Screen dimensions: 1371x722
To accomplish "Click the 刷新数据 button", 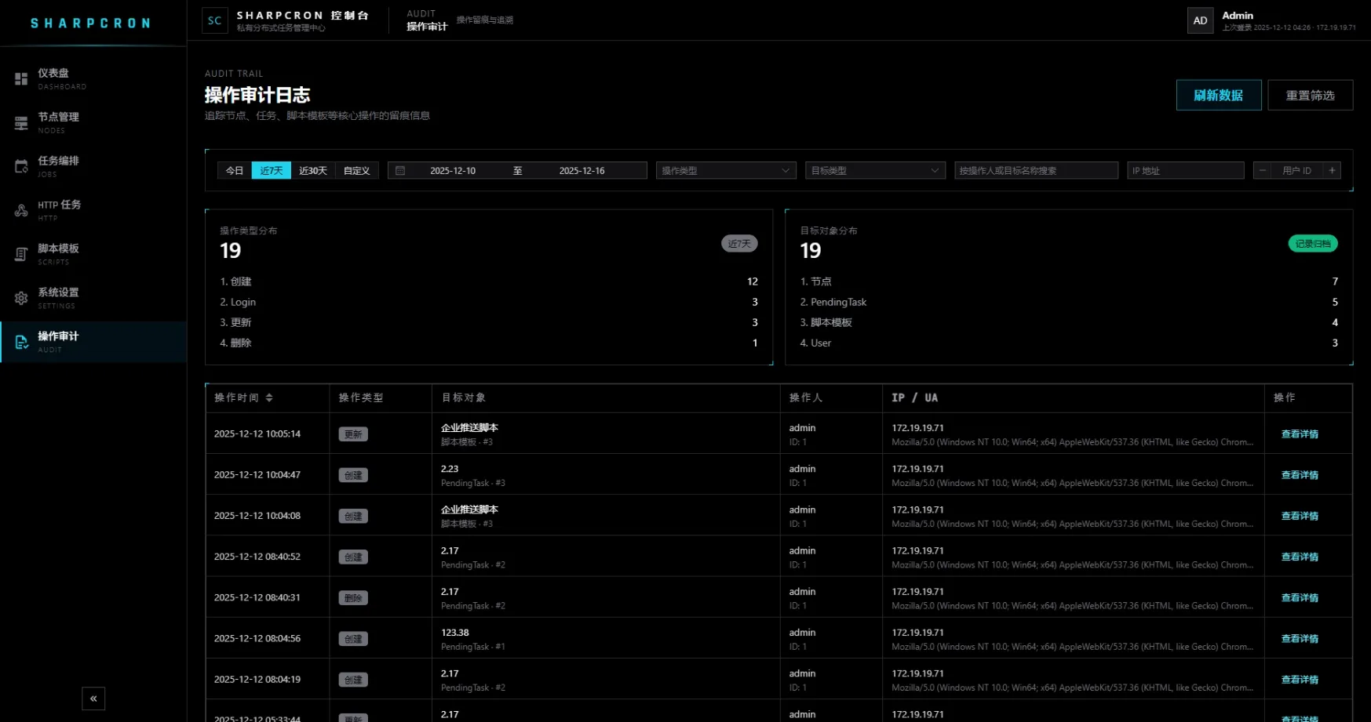I will pyautogui.click(x=1218, y=95).
